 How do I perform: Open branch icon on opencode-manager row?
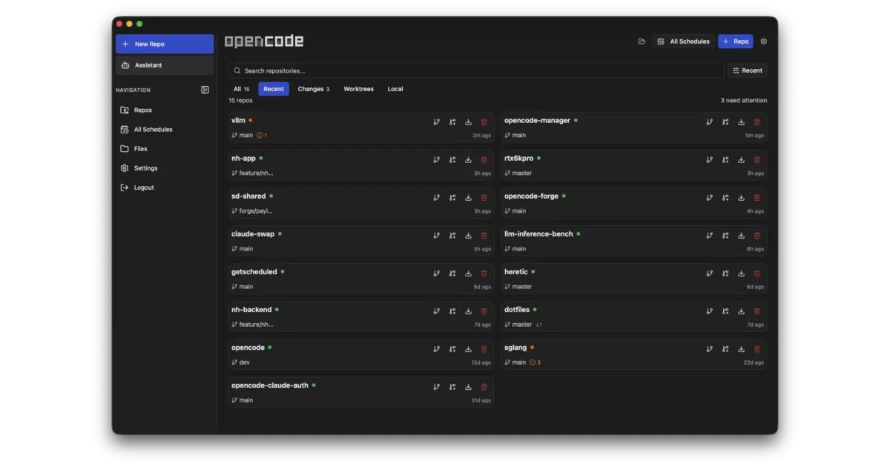(x=709, y=122)
